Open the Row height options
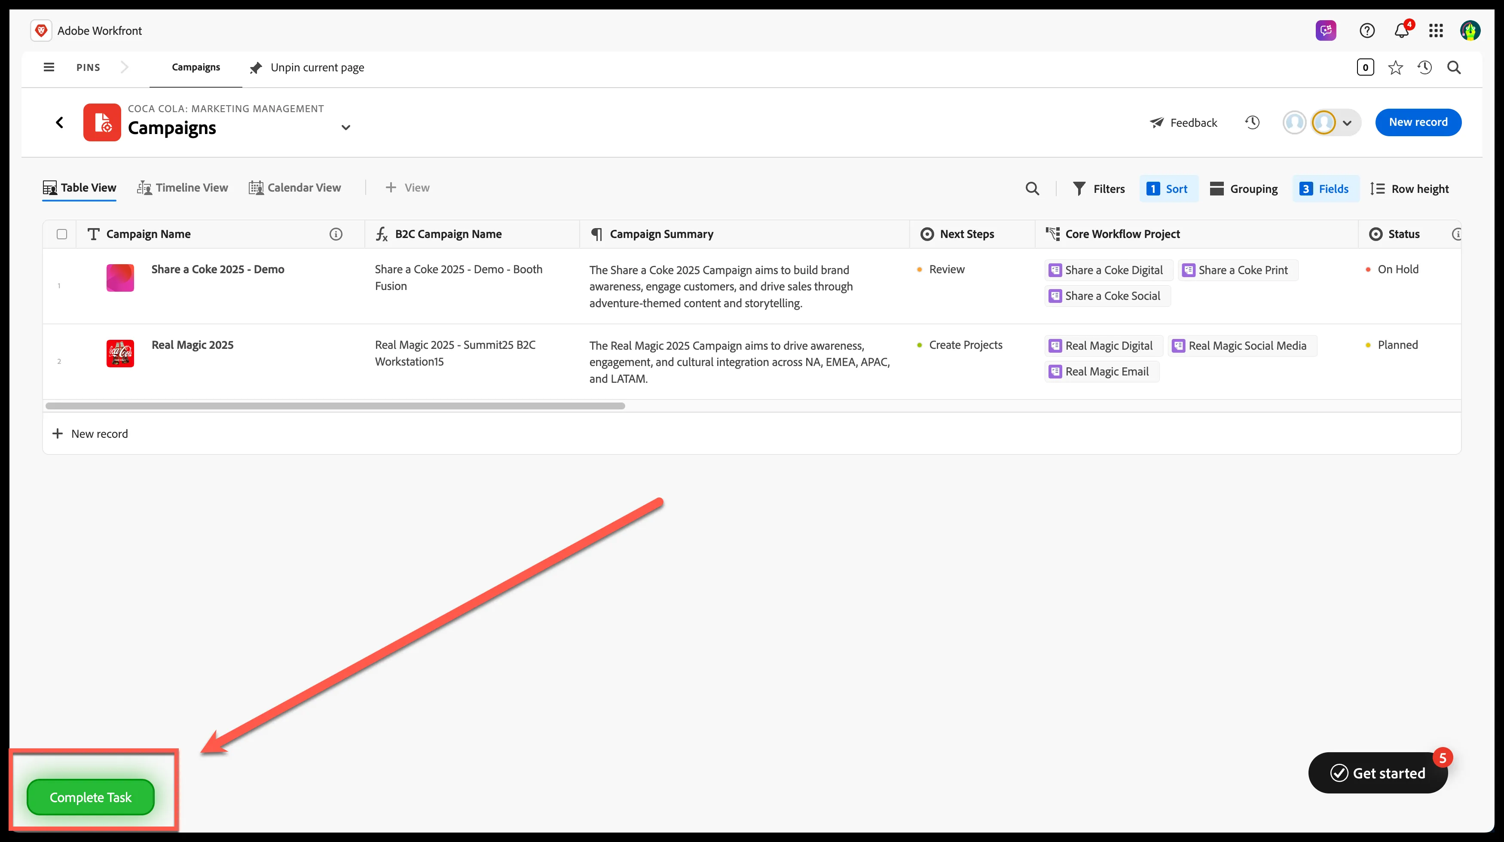The image size is (1504, 842). tap(1409, 189)
